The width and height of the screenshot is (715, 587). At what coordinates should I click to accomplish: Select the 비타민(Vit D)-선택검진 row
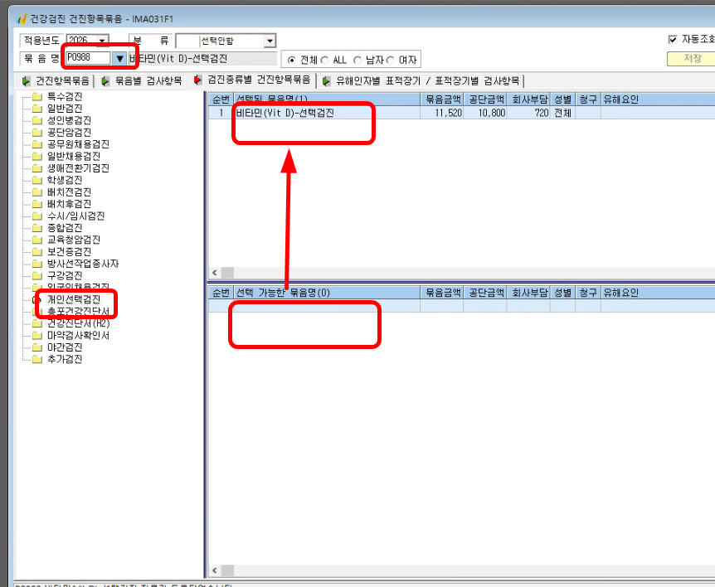[461, 113]
